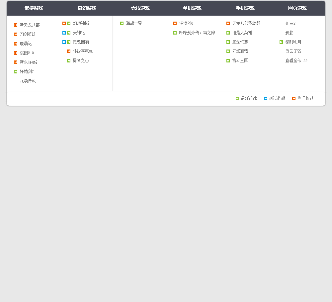This screenshot has width=332, height=302.
Task: Click the green new icon beside 轩辕剑7
Action: (16, 72)
